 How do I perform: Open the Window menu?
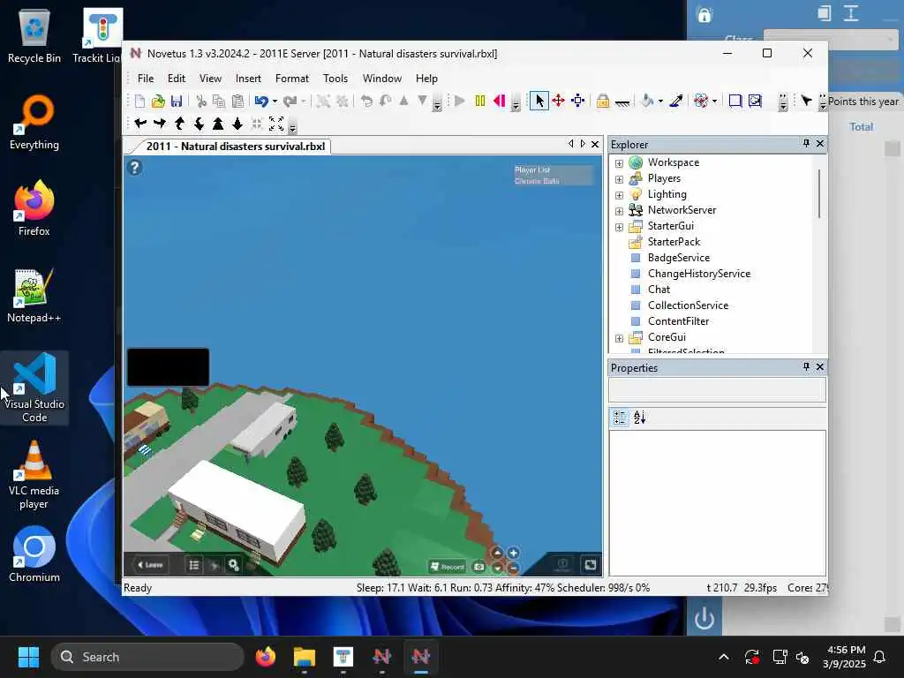(381, 79)
